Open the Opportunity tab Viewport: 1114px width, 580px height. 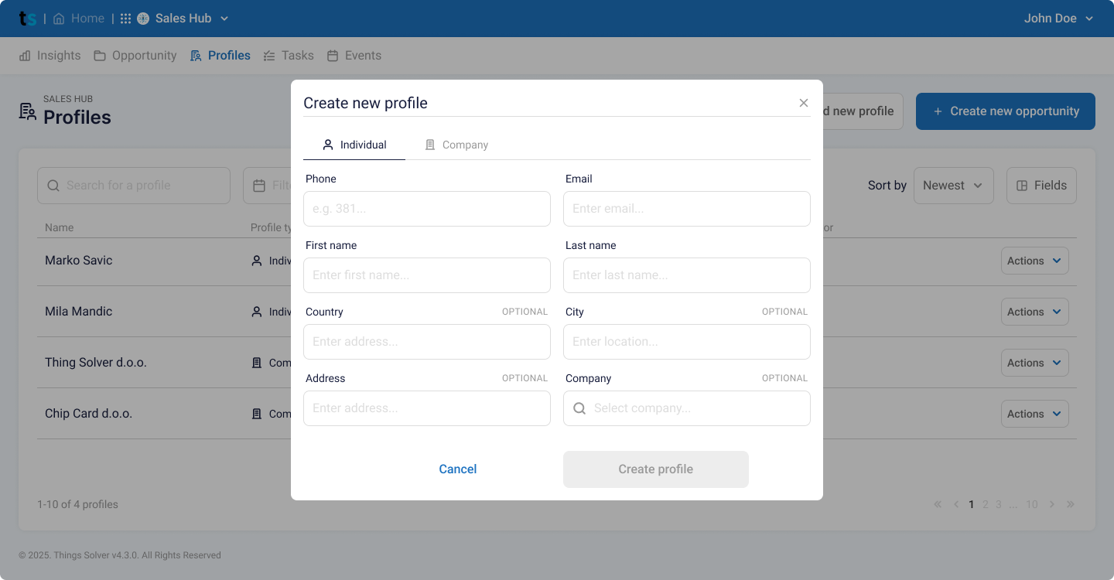(135, 56)
